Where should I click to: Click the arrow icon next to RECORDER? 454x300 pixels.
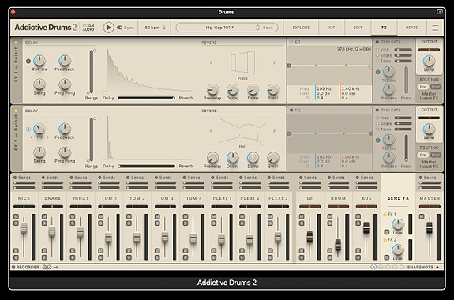click(55, 267)
